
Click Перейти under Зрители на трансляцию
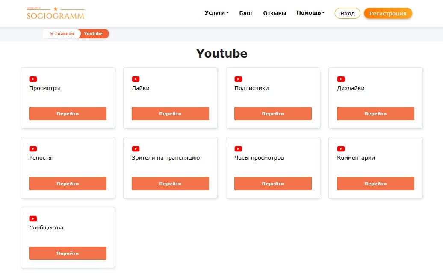[170, 183]
